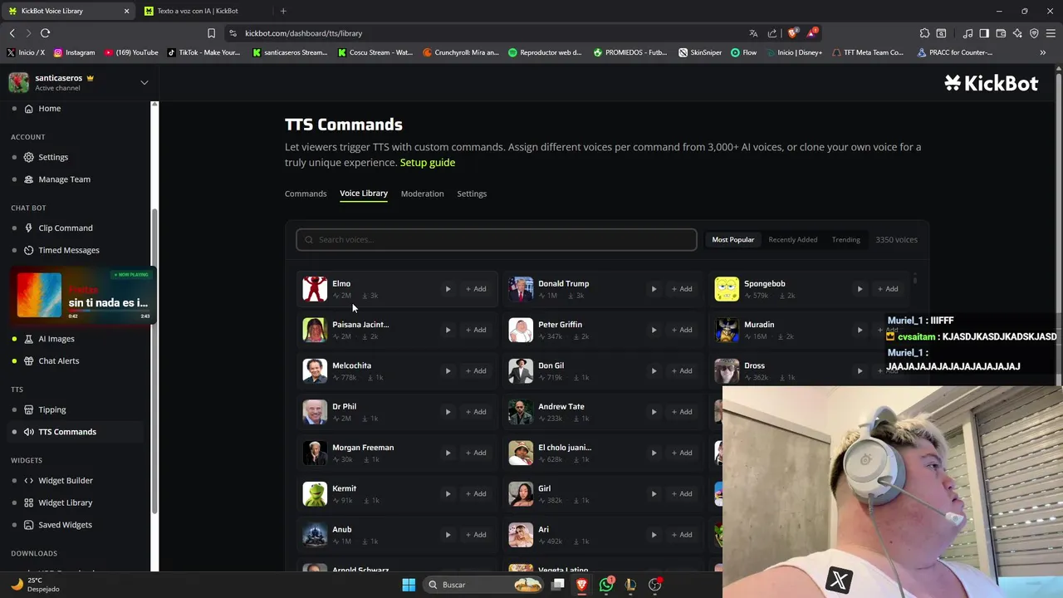This screenshot has height=598, width=1063.
Task: Add the Elmo voice
Action: tap(475, 289)
